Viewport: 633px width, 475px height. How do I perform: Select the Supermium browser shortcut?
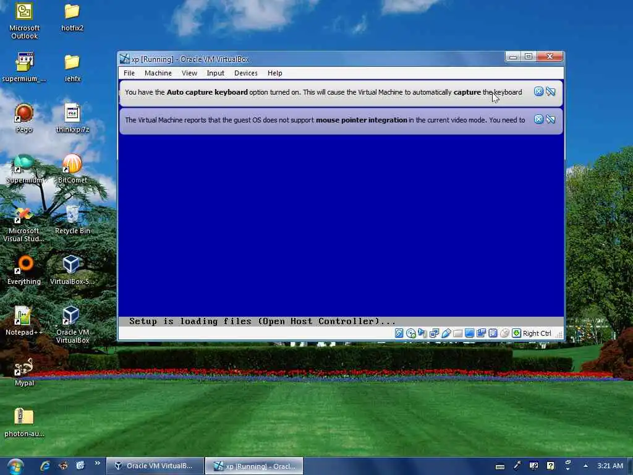(x=24, y=169)
